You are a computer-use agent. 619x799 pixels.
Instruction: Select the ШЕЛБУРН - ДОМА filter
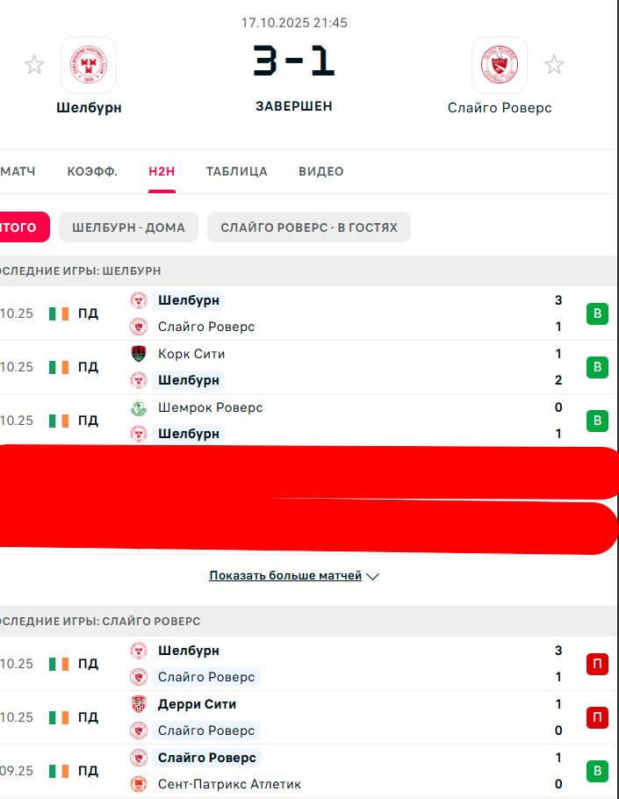coord(128,227)
